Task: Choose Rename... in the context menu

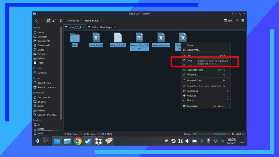Action: [x=206, y=75]
